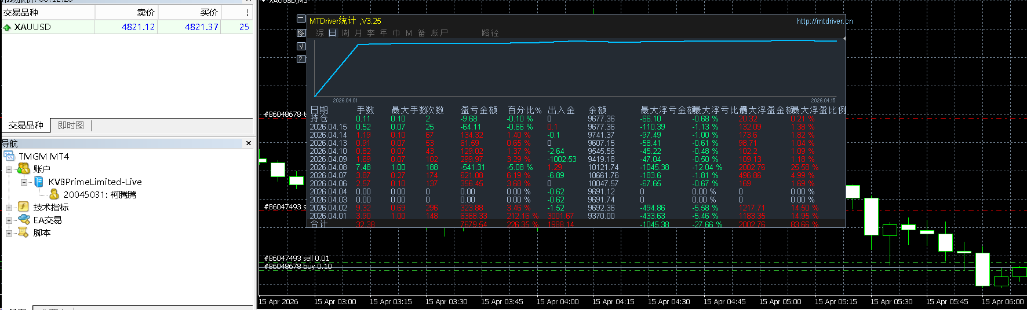Select the 账户 tab in MTDriver
This screenshot has width=1027, height=310.
pyautogui.click(x=440, y=33)
